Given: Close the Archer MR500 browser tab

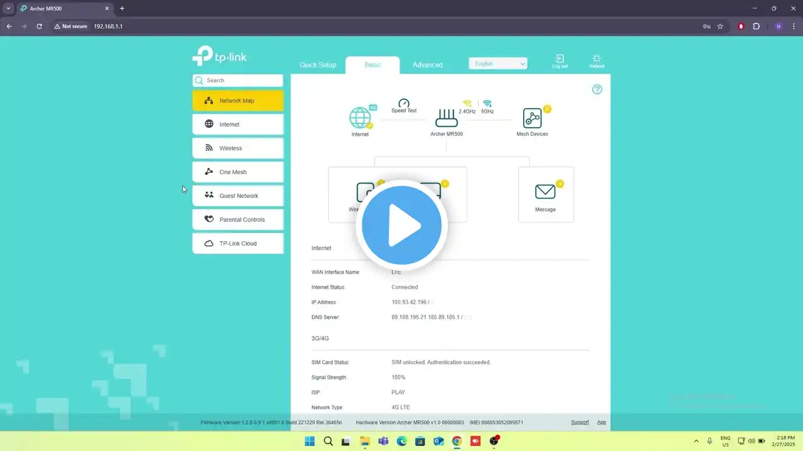Looking at the screenshot, I should 107,9.
